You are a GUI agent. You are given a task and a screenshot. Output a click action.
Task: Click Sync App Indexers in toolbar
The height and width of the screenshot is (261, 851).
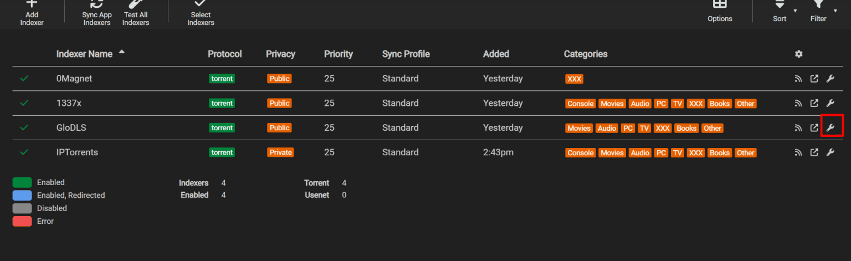[97, 12]
